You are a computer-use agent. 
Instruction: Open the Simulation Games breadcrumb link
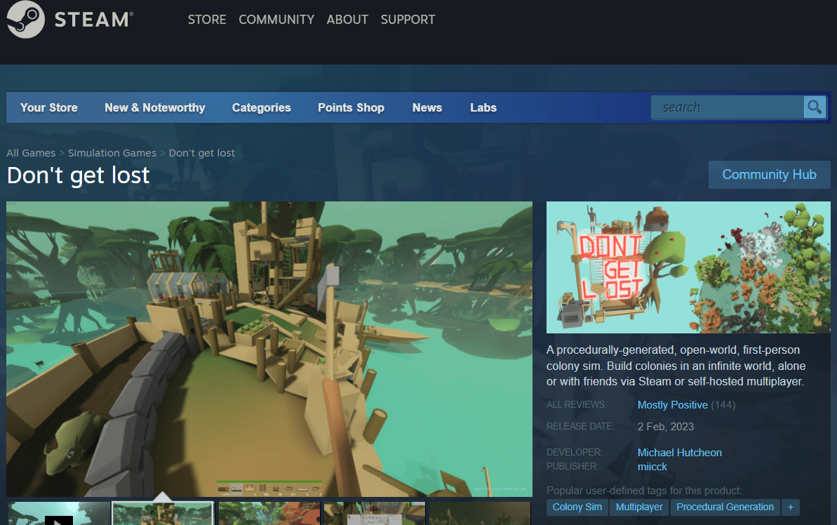112,152
